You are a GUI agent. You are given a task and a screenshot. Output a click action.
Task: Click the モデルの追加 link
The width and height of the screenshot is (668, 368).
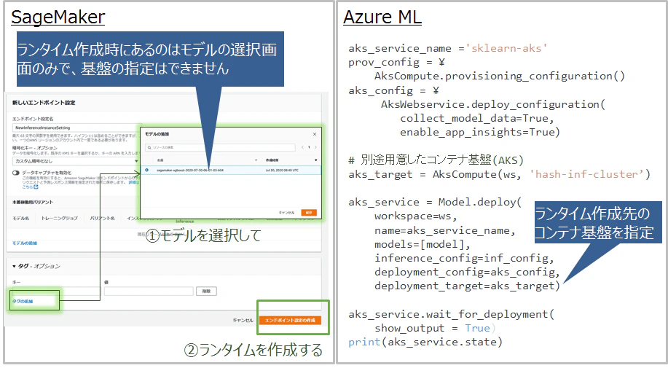pos(25,243)
